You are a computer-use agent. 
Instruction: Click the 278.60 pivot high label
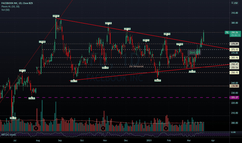click(180, 44)
